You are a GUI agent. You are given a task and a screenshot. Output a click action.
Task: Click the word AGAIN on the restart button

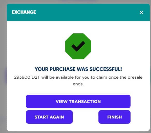(x=57, y=117)
